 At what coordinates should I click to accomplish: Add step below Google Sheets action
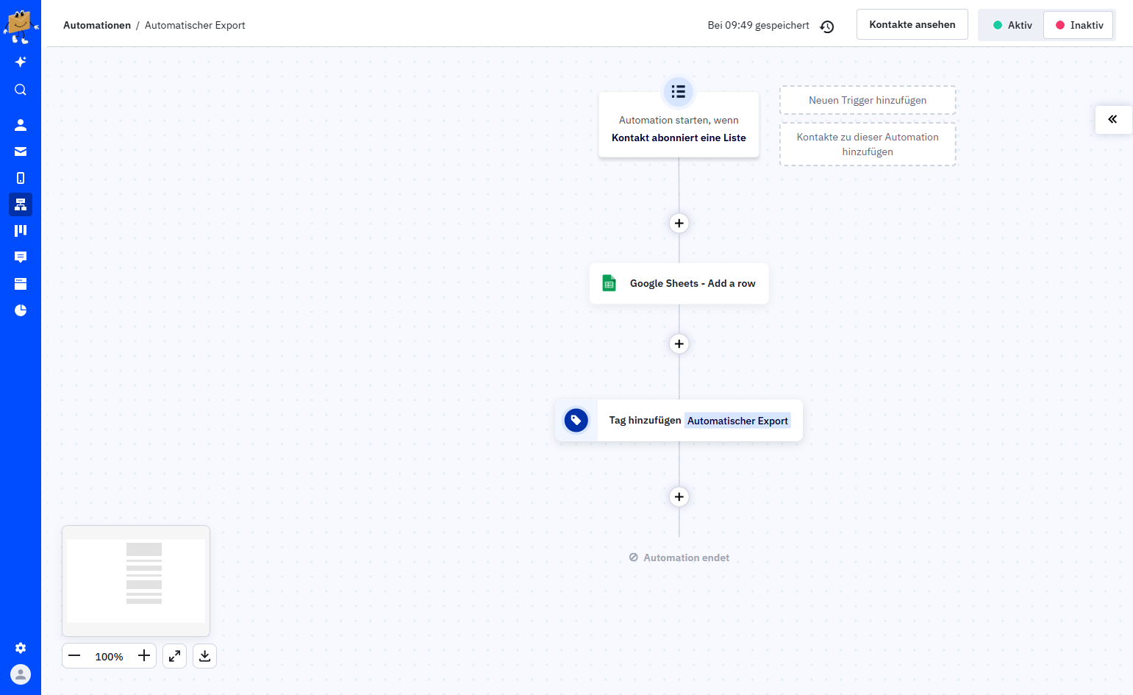coord(679,344)
